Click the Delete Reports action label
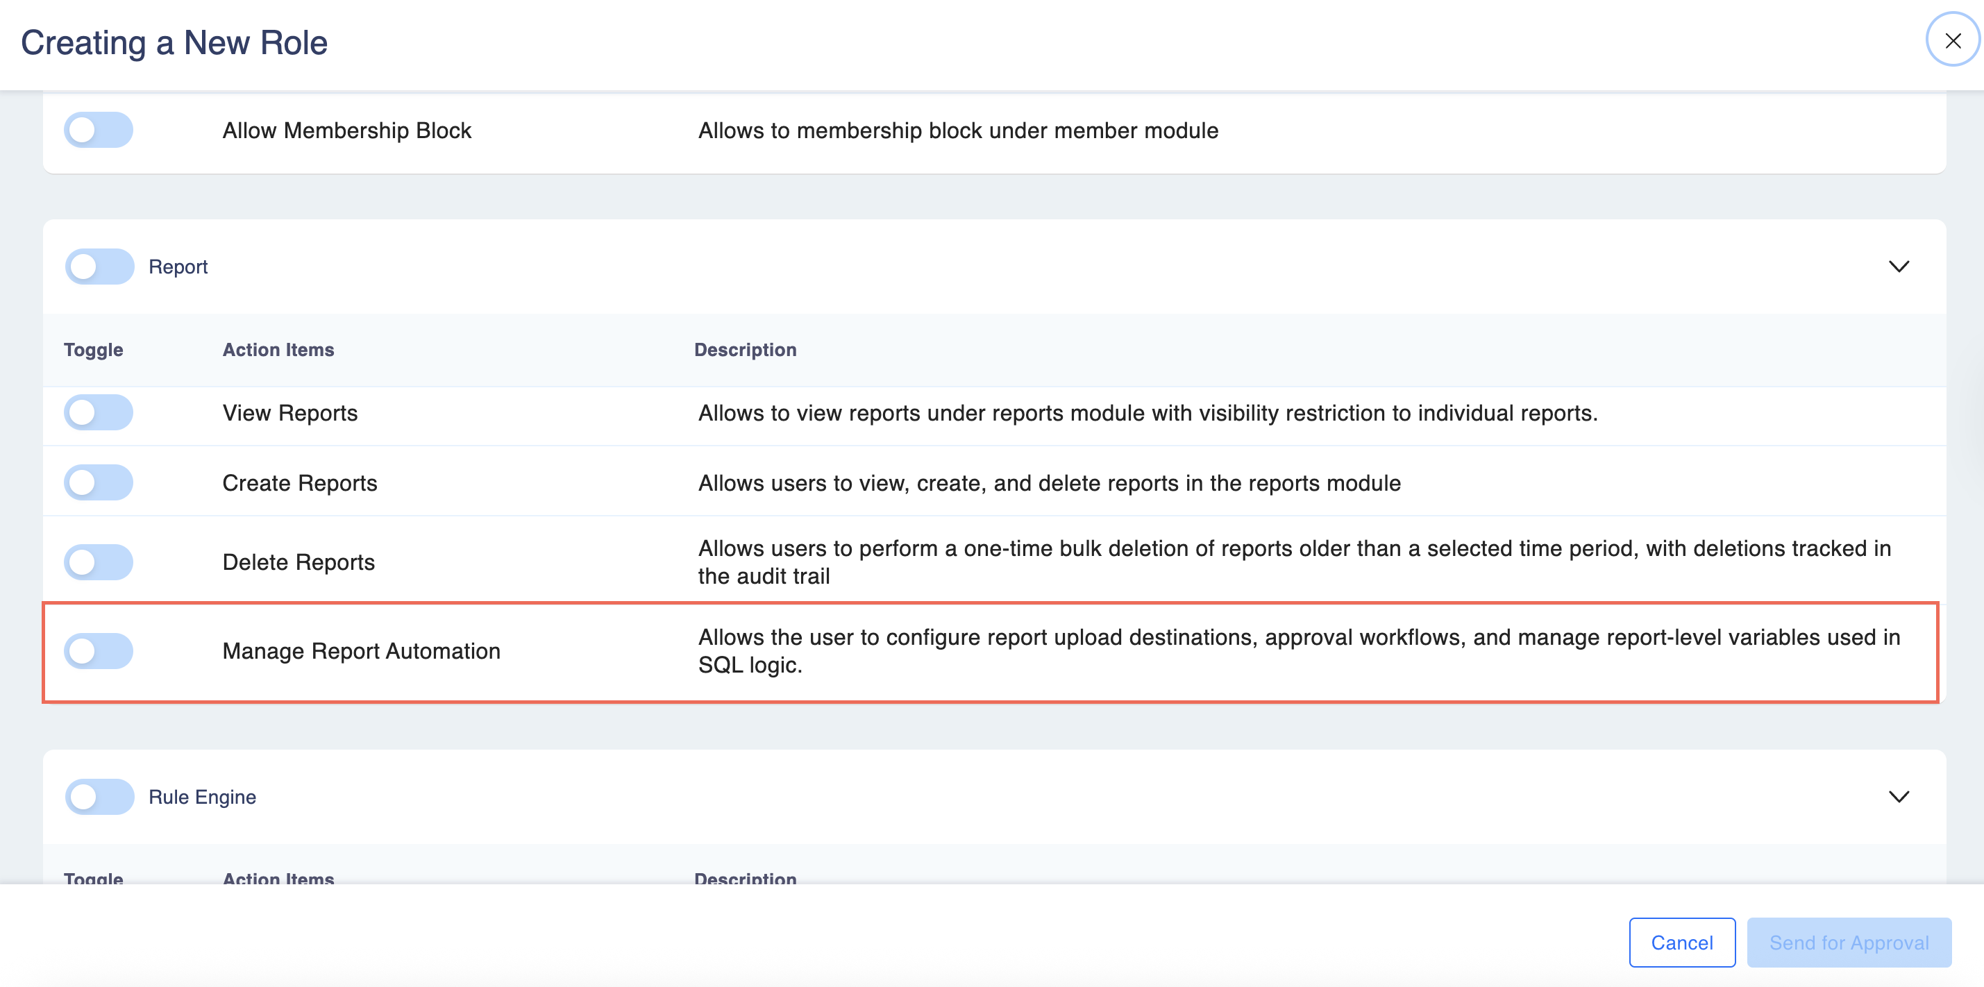Screen dimensions: 1984x987 tap(298, 563)
